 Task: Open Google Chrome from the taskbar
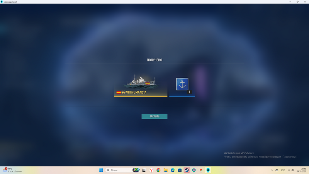(158, 170)
